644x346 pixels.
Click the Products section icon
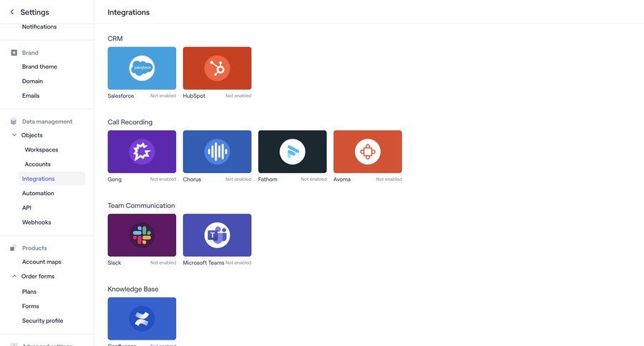[13, 248]
